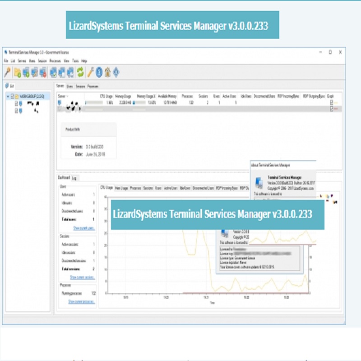Image resolution: width=361 pixels, height=361 pixels.
Task: Toggle the first server checkbox under WORKGROUP
Action: pos(16,104)
